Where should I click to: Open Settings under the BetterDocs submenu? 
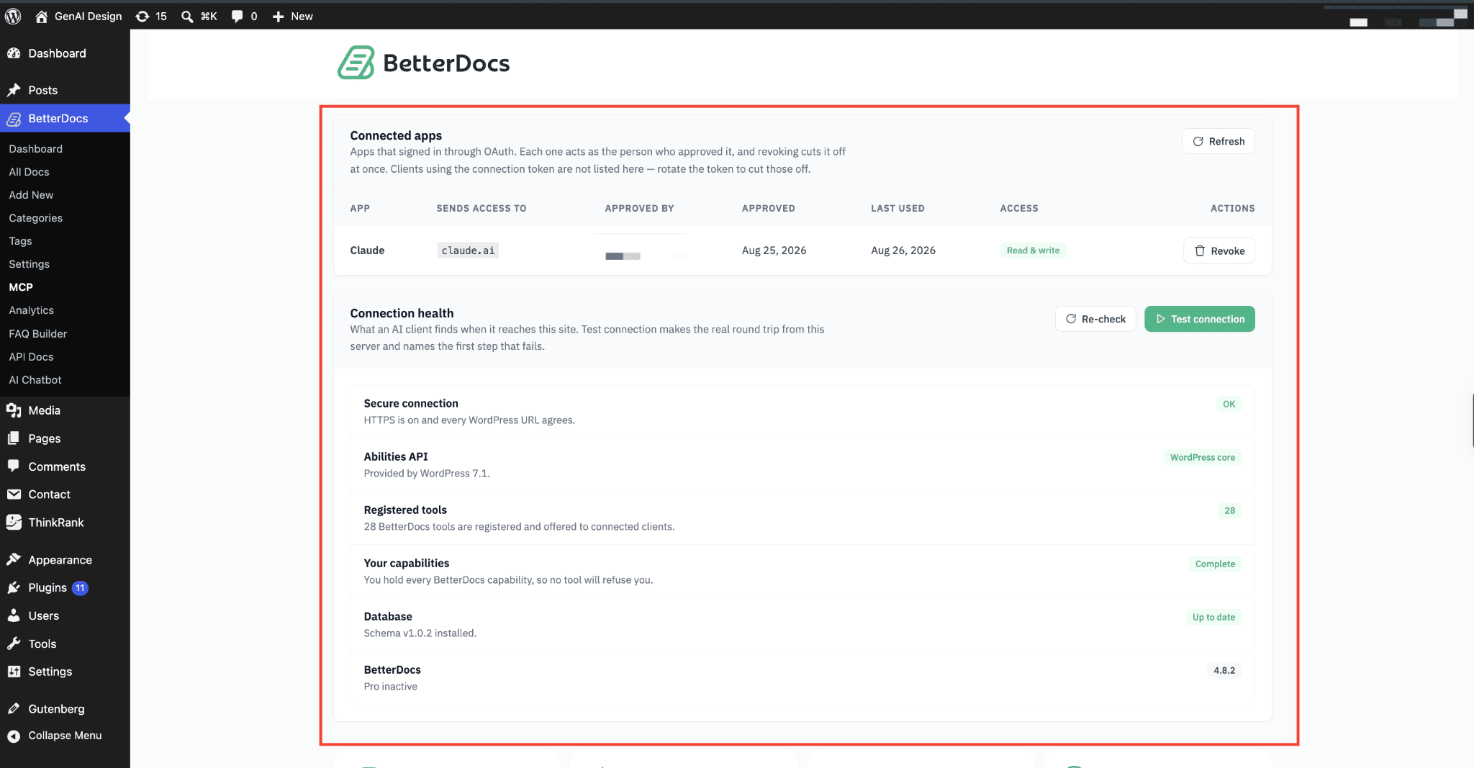[x=29, y=264]
